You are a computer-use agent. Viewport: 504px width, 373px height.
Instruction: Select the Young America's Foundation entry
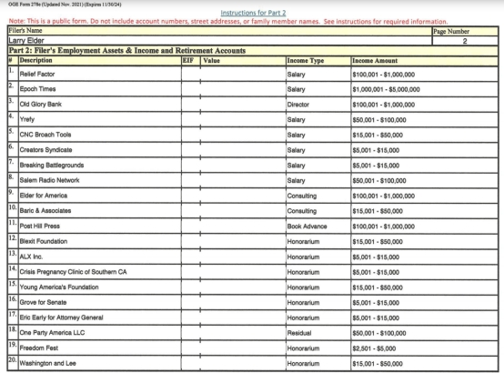click(100, 287)
